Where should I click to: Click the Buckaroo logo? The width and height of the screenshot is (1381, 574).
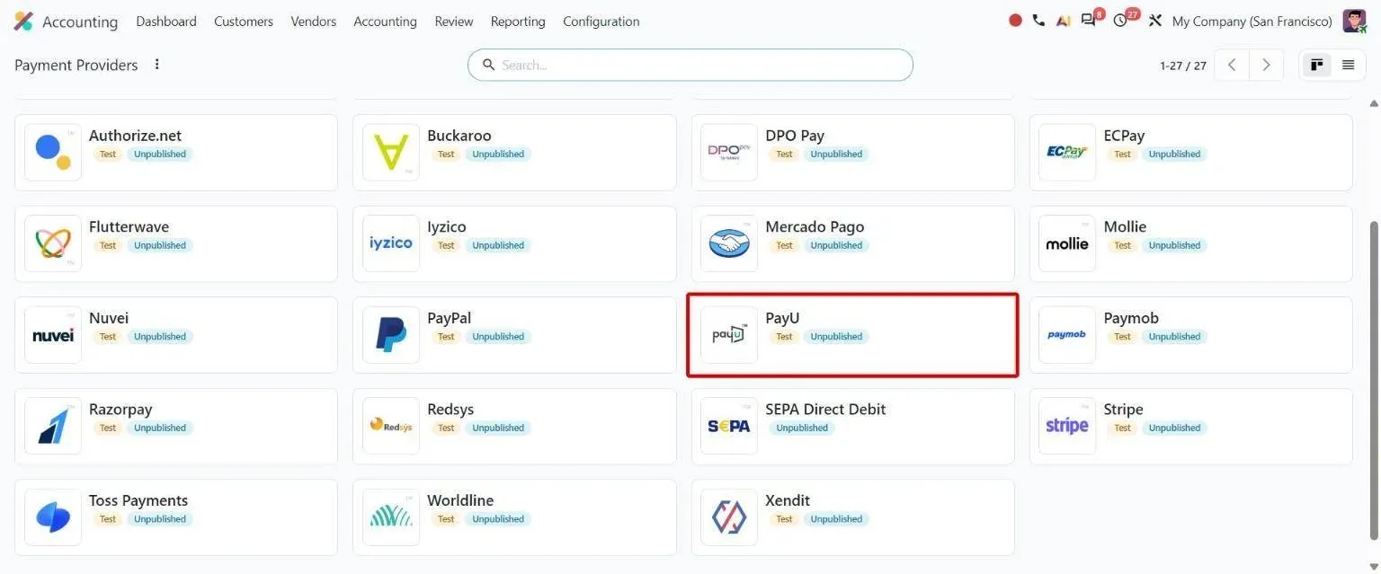[x=391, y=152]
